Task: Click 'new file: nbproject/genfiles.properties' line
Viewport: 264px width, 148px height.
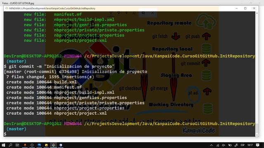Action: coord(75,25)
